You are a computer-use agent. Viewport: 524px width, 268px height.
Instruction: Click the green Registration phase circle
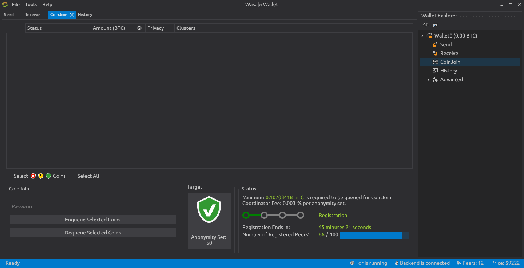point(246,215)
